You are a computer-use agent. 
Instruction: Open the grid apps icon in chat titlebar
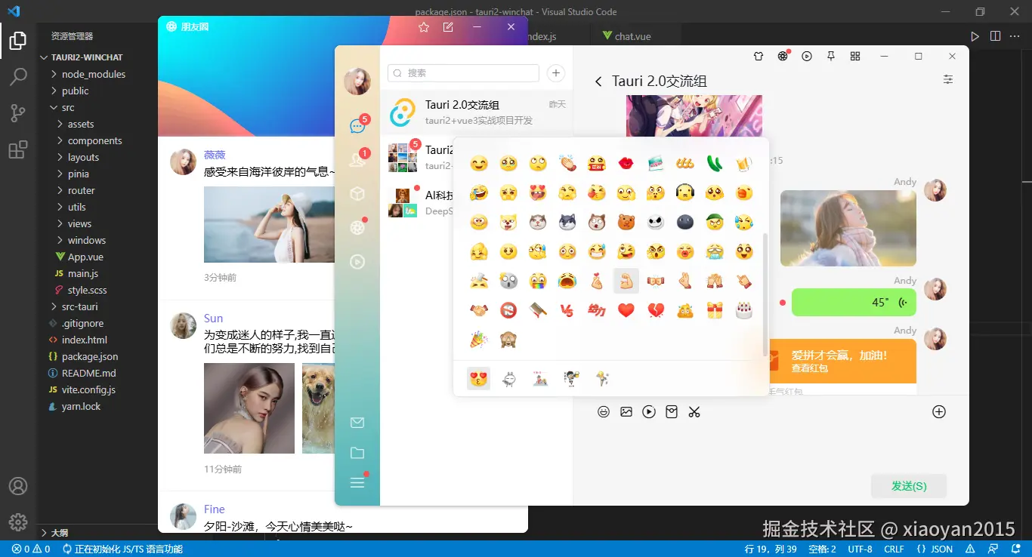coord(855,56)
